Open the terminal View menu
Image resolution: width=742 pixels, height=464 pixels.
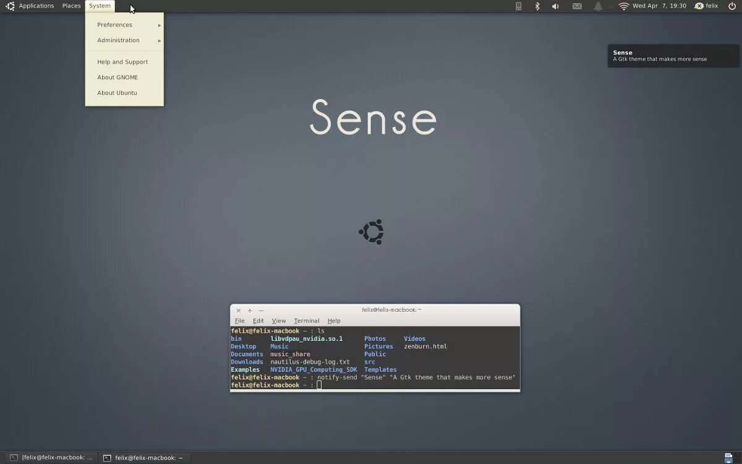point(279,321)
